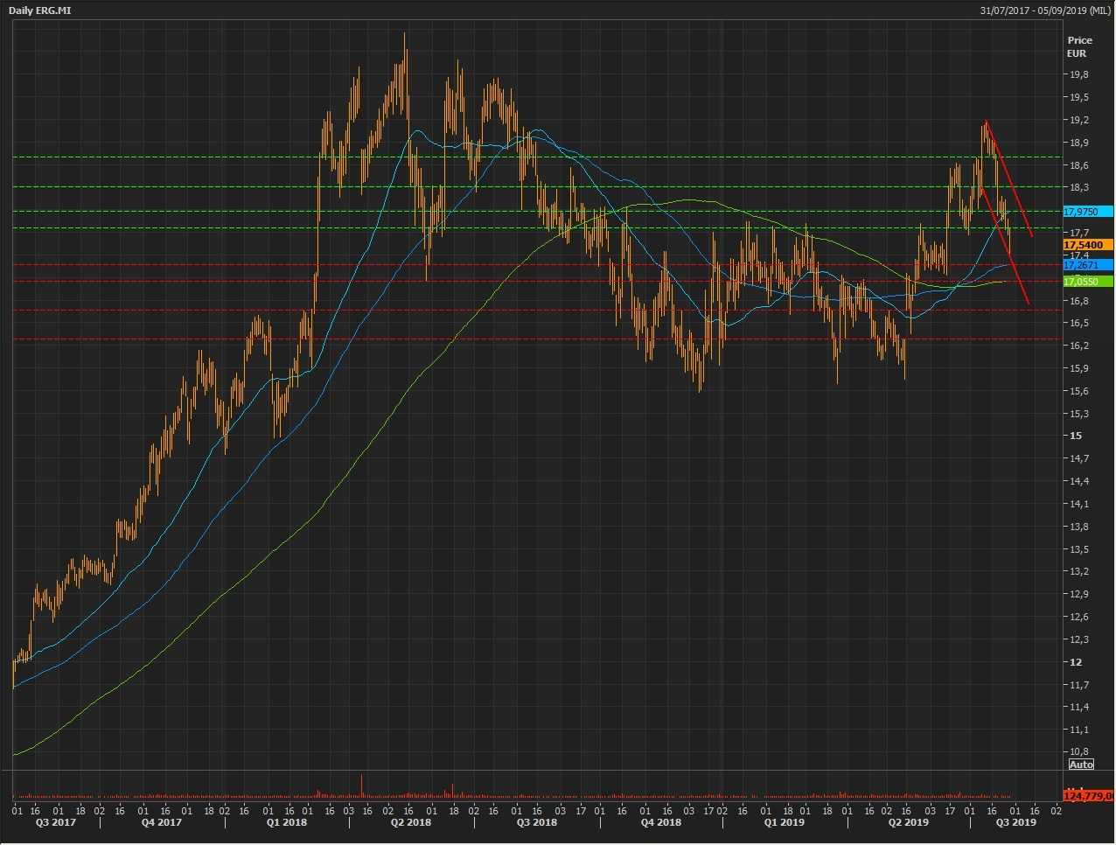Click Q2 2019 on the time axis
Image resolution: width=1116 pixels, height=845 pixels.
[x=908, y=822]
